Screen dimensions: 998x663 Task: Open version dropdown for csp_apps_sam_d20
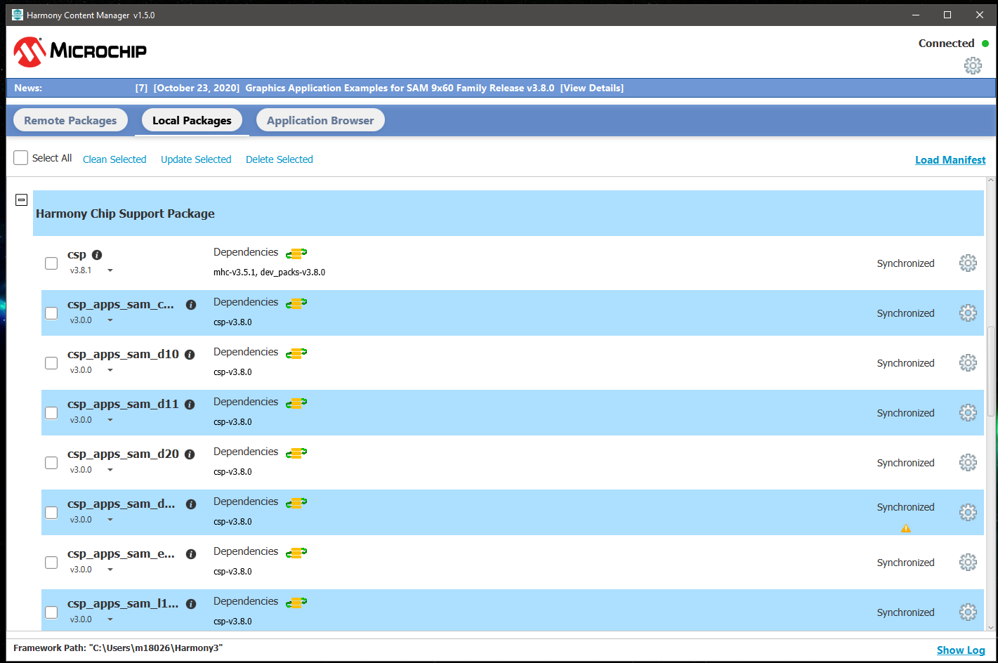pos(110,470)
